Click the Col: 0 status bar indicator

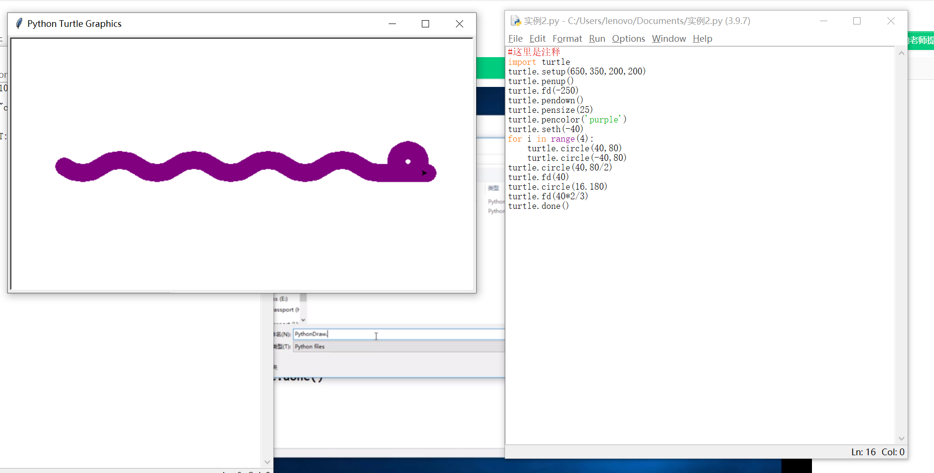[x=893, y=452]
